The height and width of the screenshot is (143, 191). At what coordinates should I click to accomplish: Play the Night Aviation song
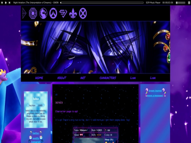point(6,2)
